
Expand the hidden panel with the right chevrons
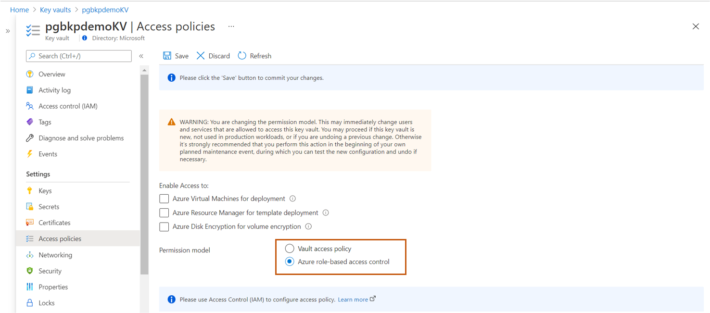[8, 30]
